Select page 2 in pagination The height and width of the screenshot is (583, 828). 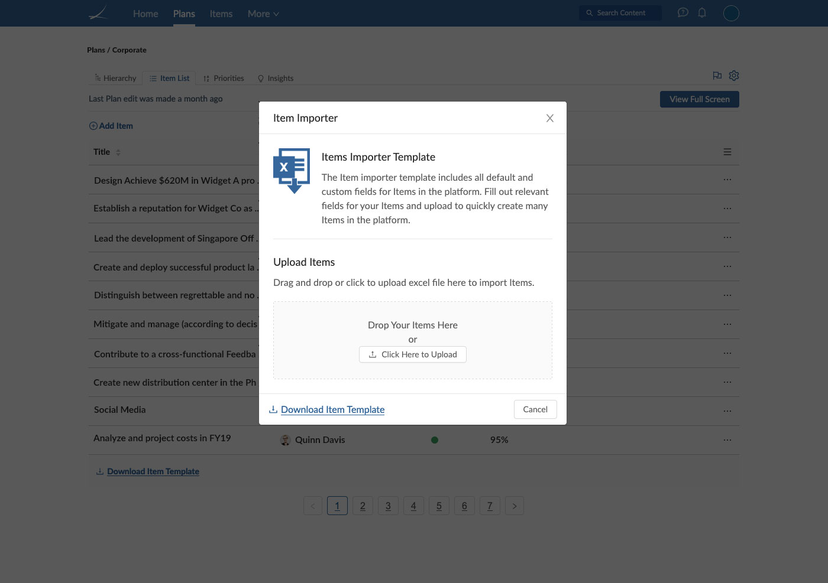tap(363, 506)
